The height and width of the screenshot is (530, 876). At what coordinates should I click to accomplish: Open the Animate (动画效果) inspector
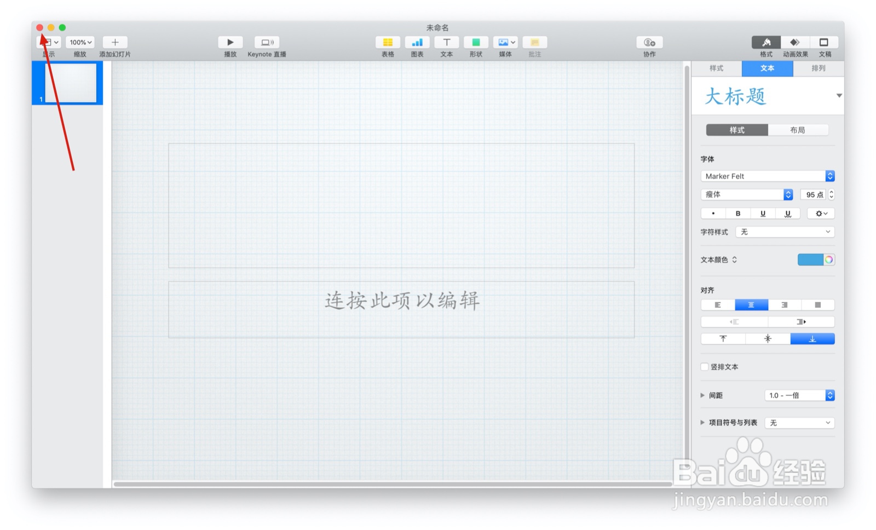[x=795, y=42]
